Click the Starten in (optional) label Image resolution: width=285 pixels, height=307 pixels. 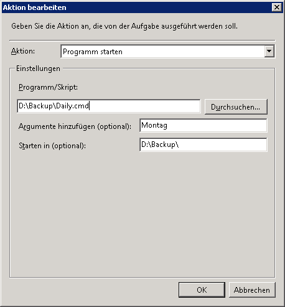pos(52,146)
